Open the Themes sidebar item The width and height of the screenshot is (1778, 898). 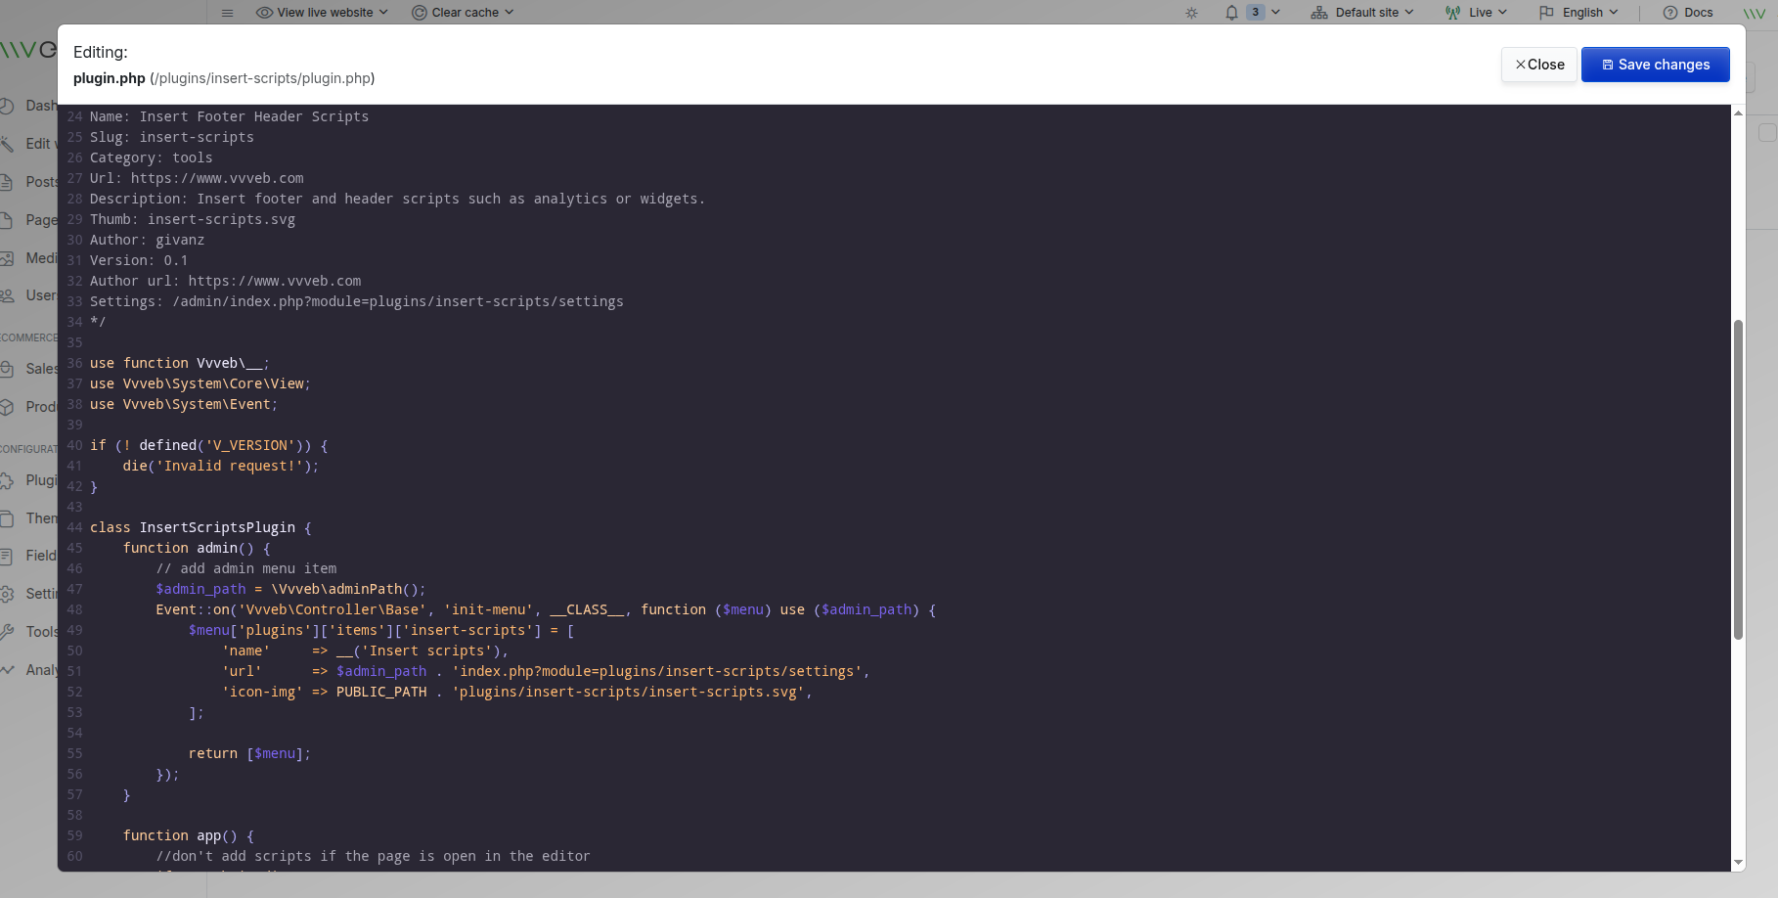click(x=29, y=517)
